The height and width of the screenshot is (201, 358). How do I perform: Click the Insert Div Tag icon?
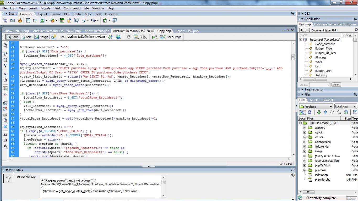point(35,20)
